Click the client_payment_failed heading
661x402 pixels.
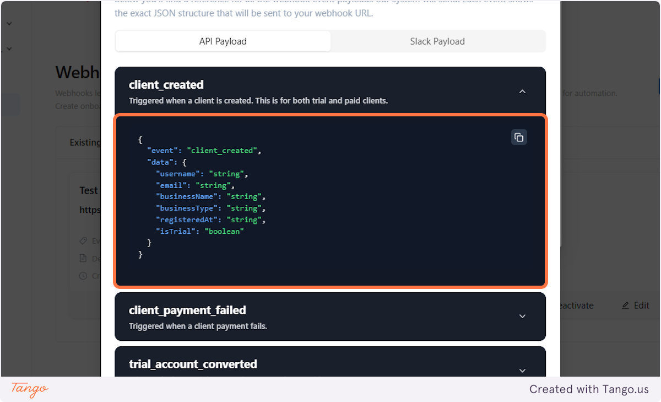point(187,310)
